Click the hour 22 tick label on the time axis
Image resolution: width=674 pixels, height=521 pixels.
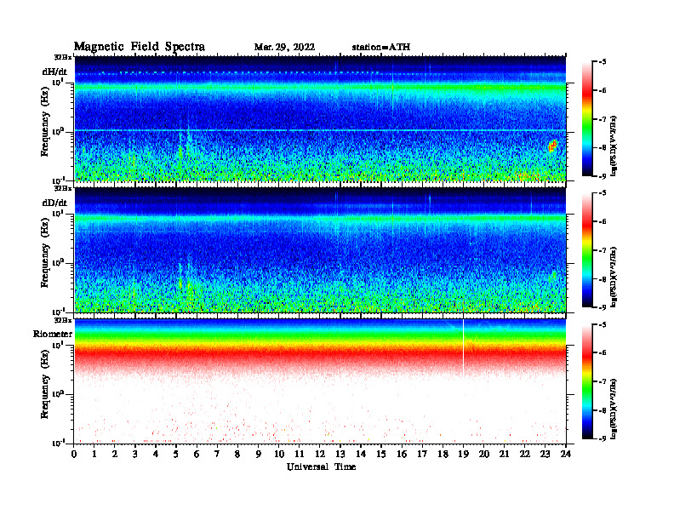525,454
